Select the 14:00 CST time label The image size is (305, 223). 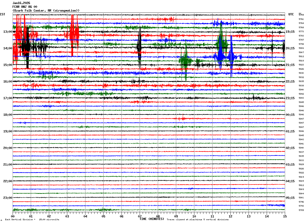pyautogui.click(x=8, y=48)
